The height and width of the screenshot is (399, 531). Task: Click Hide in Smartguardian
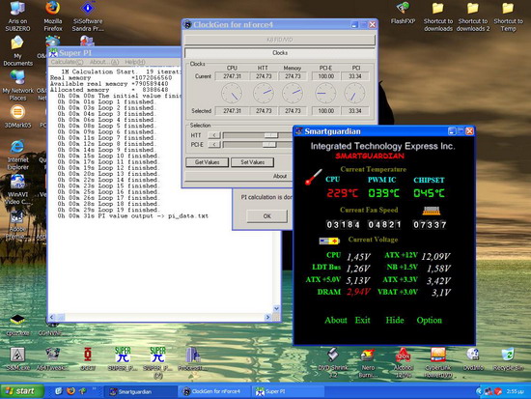395,320
